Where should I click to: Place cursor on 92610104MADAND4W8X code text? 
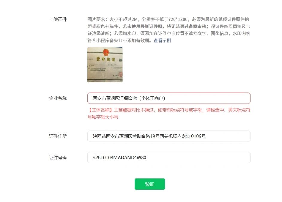pos(120,158)
